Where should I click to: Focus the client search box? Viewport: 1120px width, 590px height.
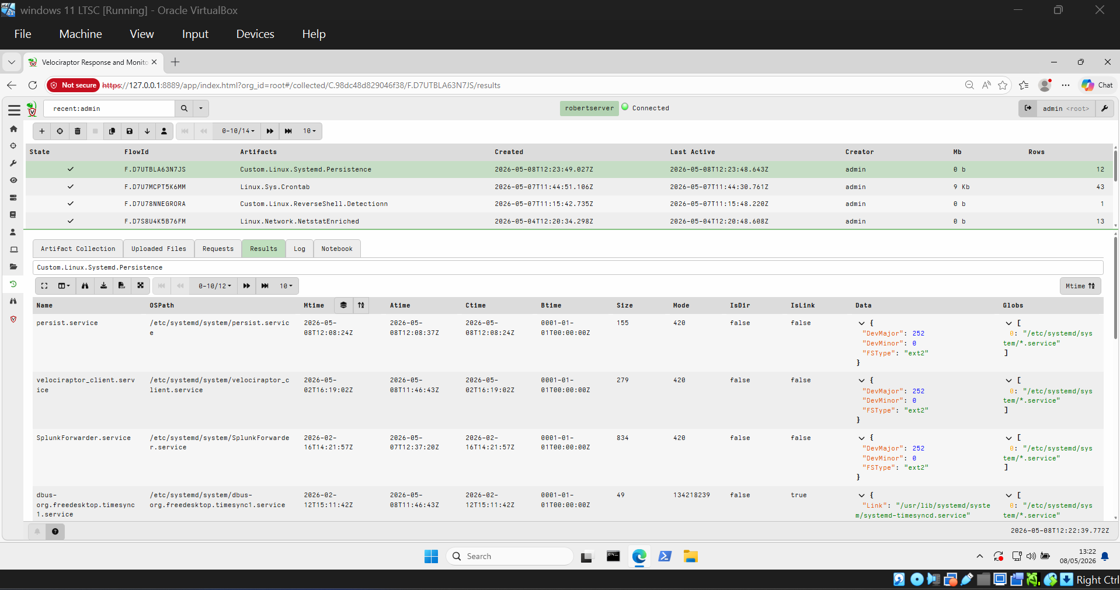(110, 109)
